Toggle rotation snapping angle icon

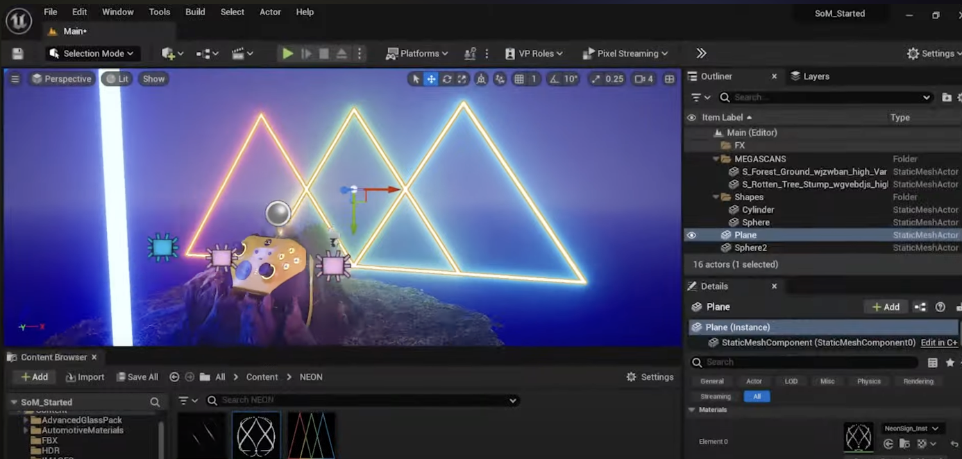pos(554,79)
